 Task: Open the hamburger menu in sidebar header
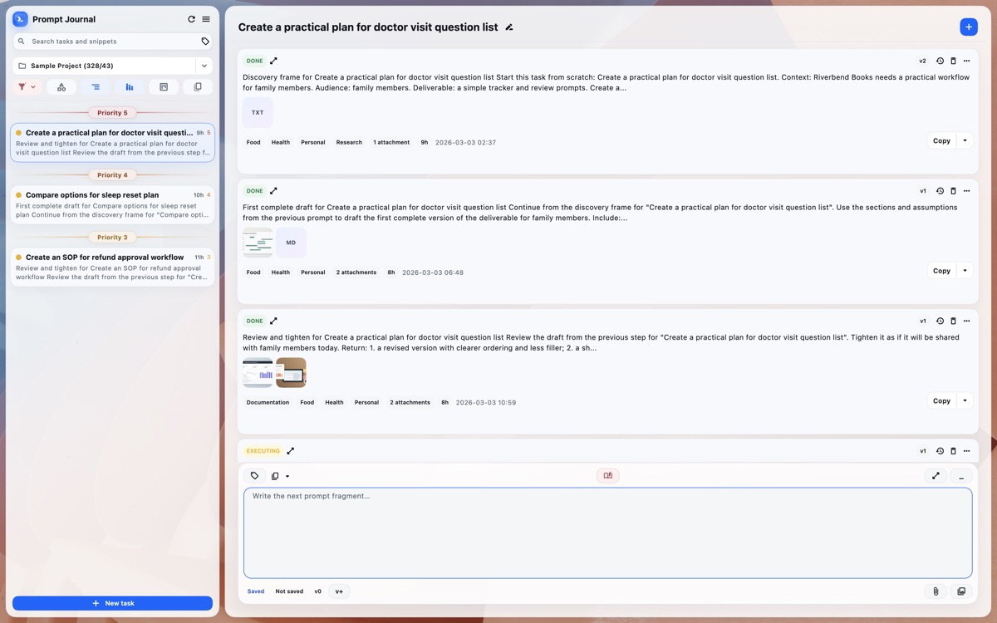pyautogui.click(x=206, y=19)
